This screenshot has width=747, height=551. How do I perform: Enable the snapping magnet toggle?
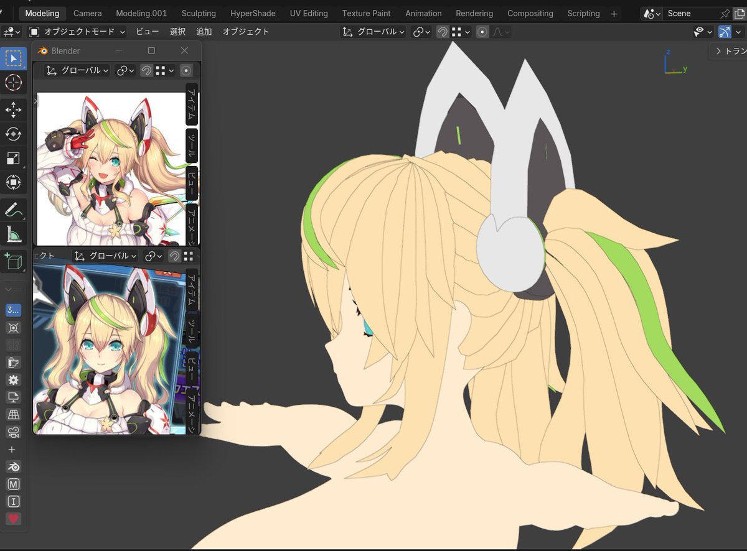tap(442, 32)
